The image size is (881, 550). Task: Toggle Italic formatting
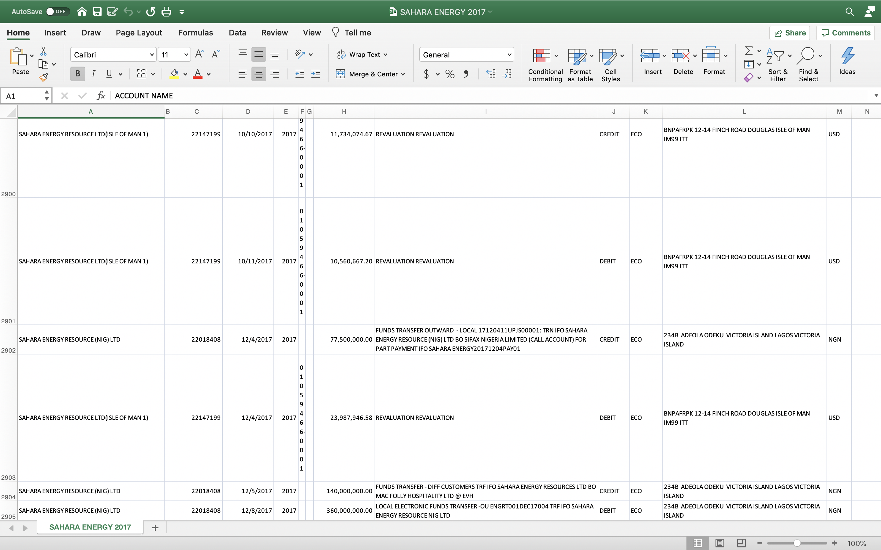pos(94,74)
